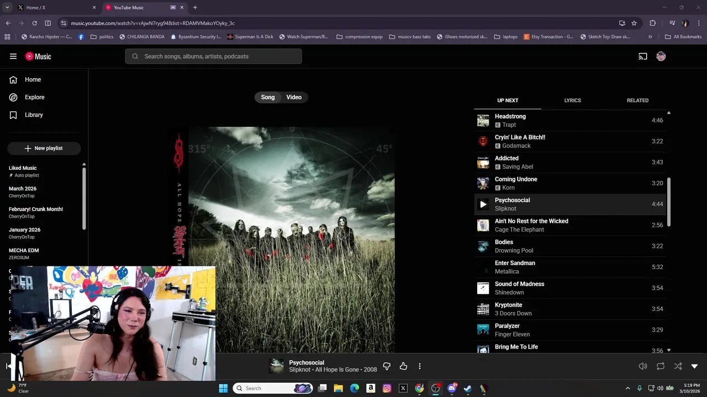707x397 pixels.
Task: Open the Cast to device icon
Action: point(643,56)
